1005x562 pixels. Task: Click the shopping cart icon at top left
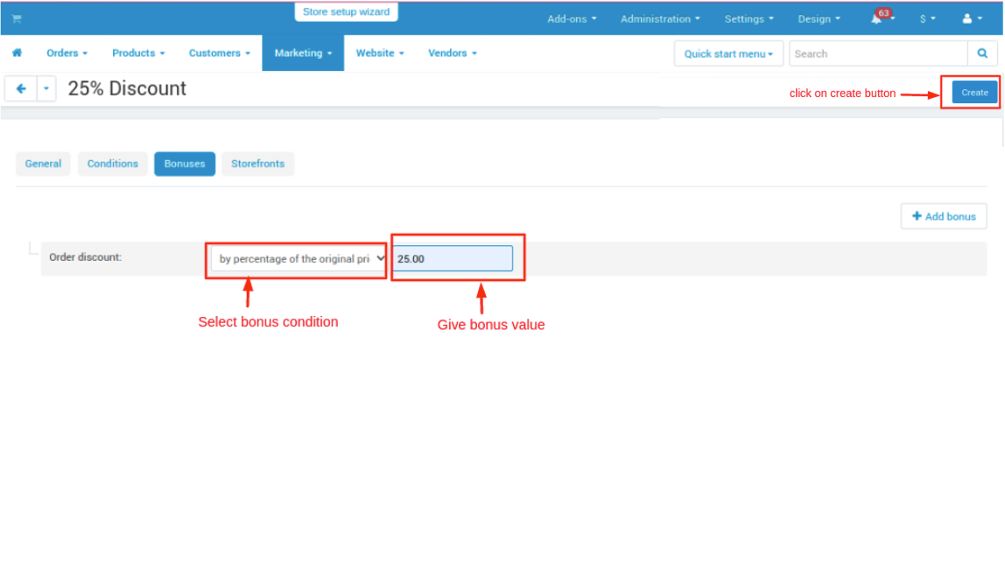click(x=17, y=18)
